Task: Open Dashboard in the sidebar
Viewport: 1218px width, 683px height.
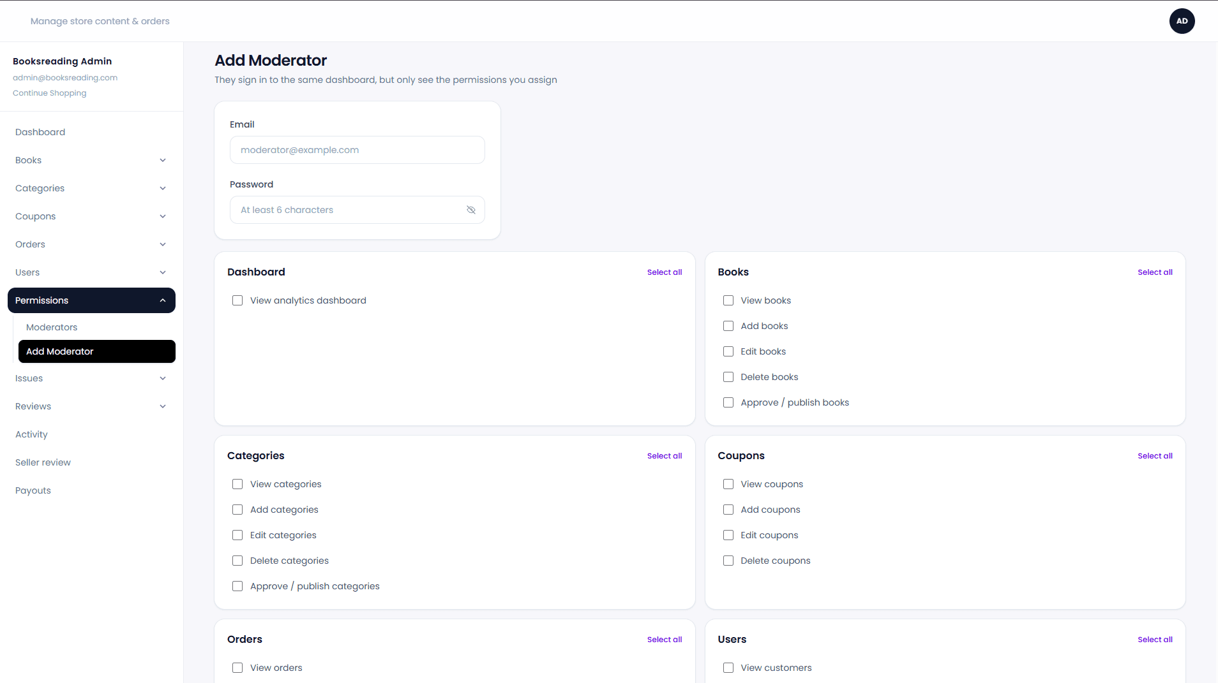Action: point(91,132)
